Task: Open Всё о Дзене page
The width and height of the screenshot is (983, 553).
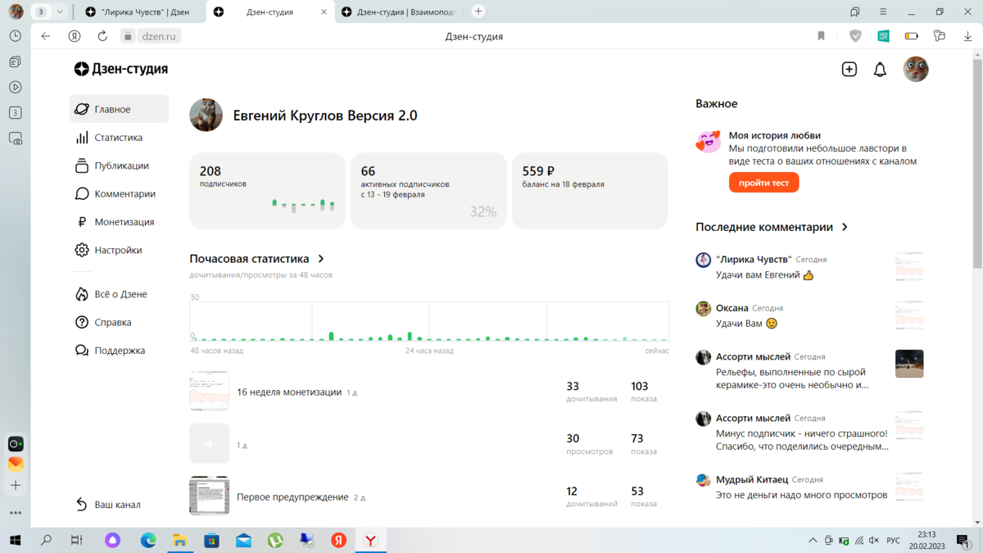Action: tap(119, 294)
